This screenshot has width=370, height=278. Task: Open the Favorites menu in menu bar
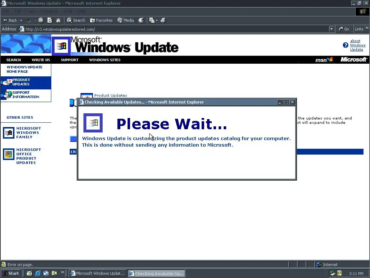pyautogui.click(x=49, y=11)
